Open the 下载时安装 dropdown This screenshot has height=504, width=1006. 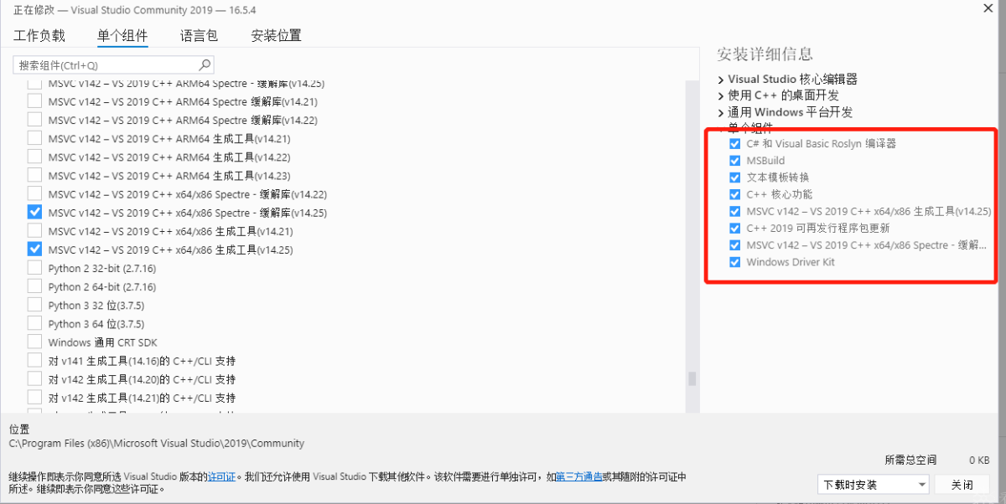[874, 484]
